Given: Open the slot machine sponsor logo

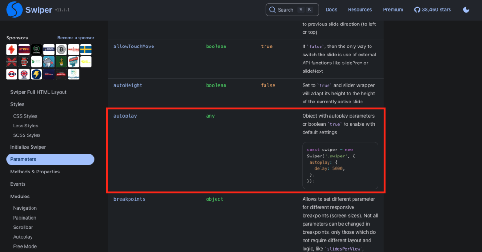Looking at the screenshot, I should pos(24,62).
